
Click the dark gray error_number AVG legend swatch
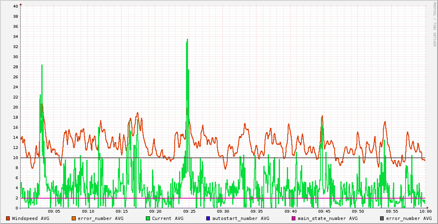tap(382, 218)
